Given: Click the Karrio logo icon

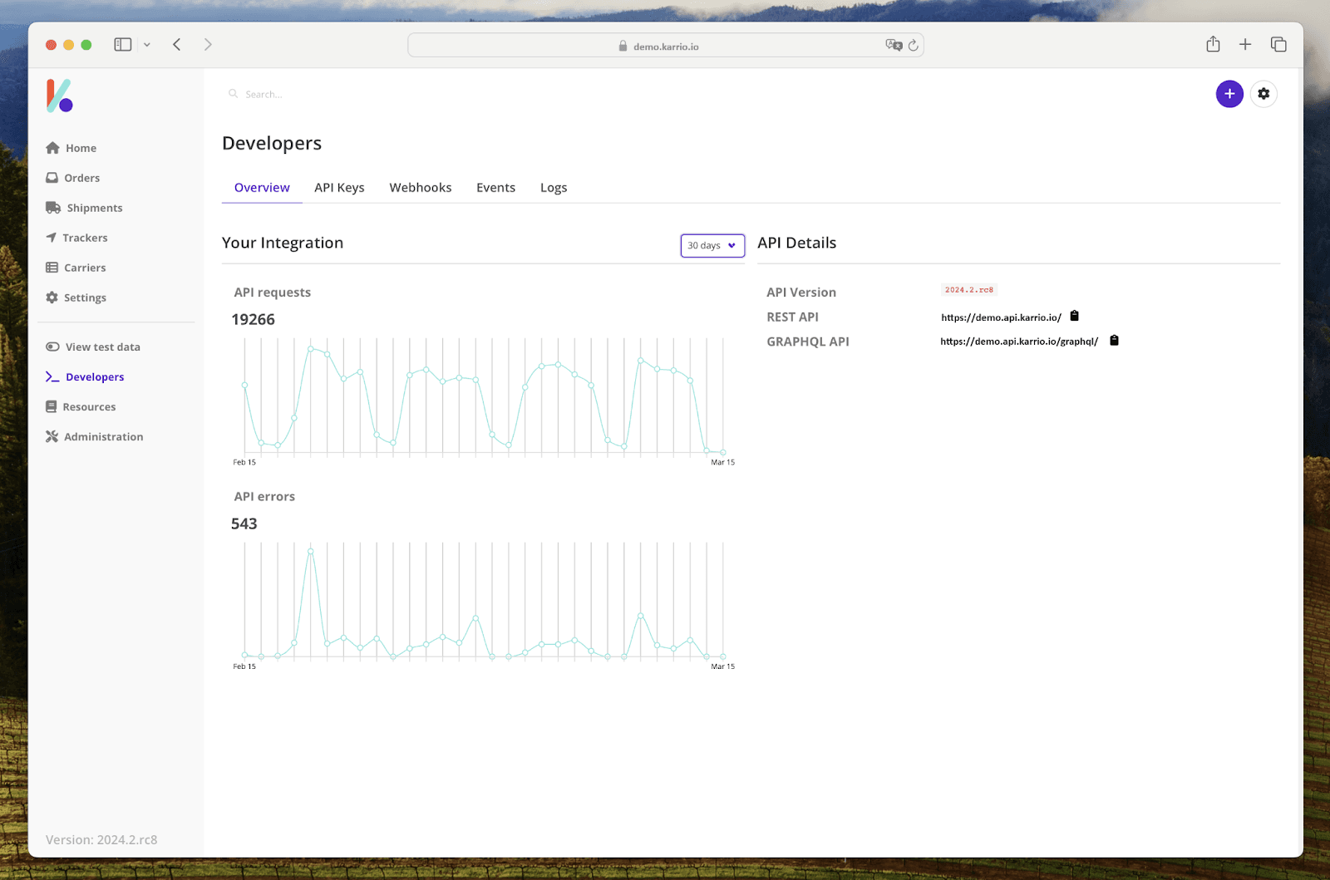Looking at the screenshot, I should click(59, 96).
